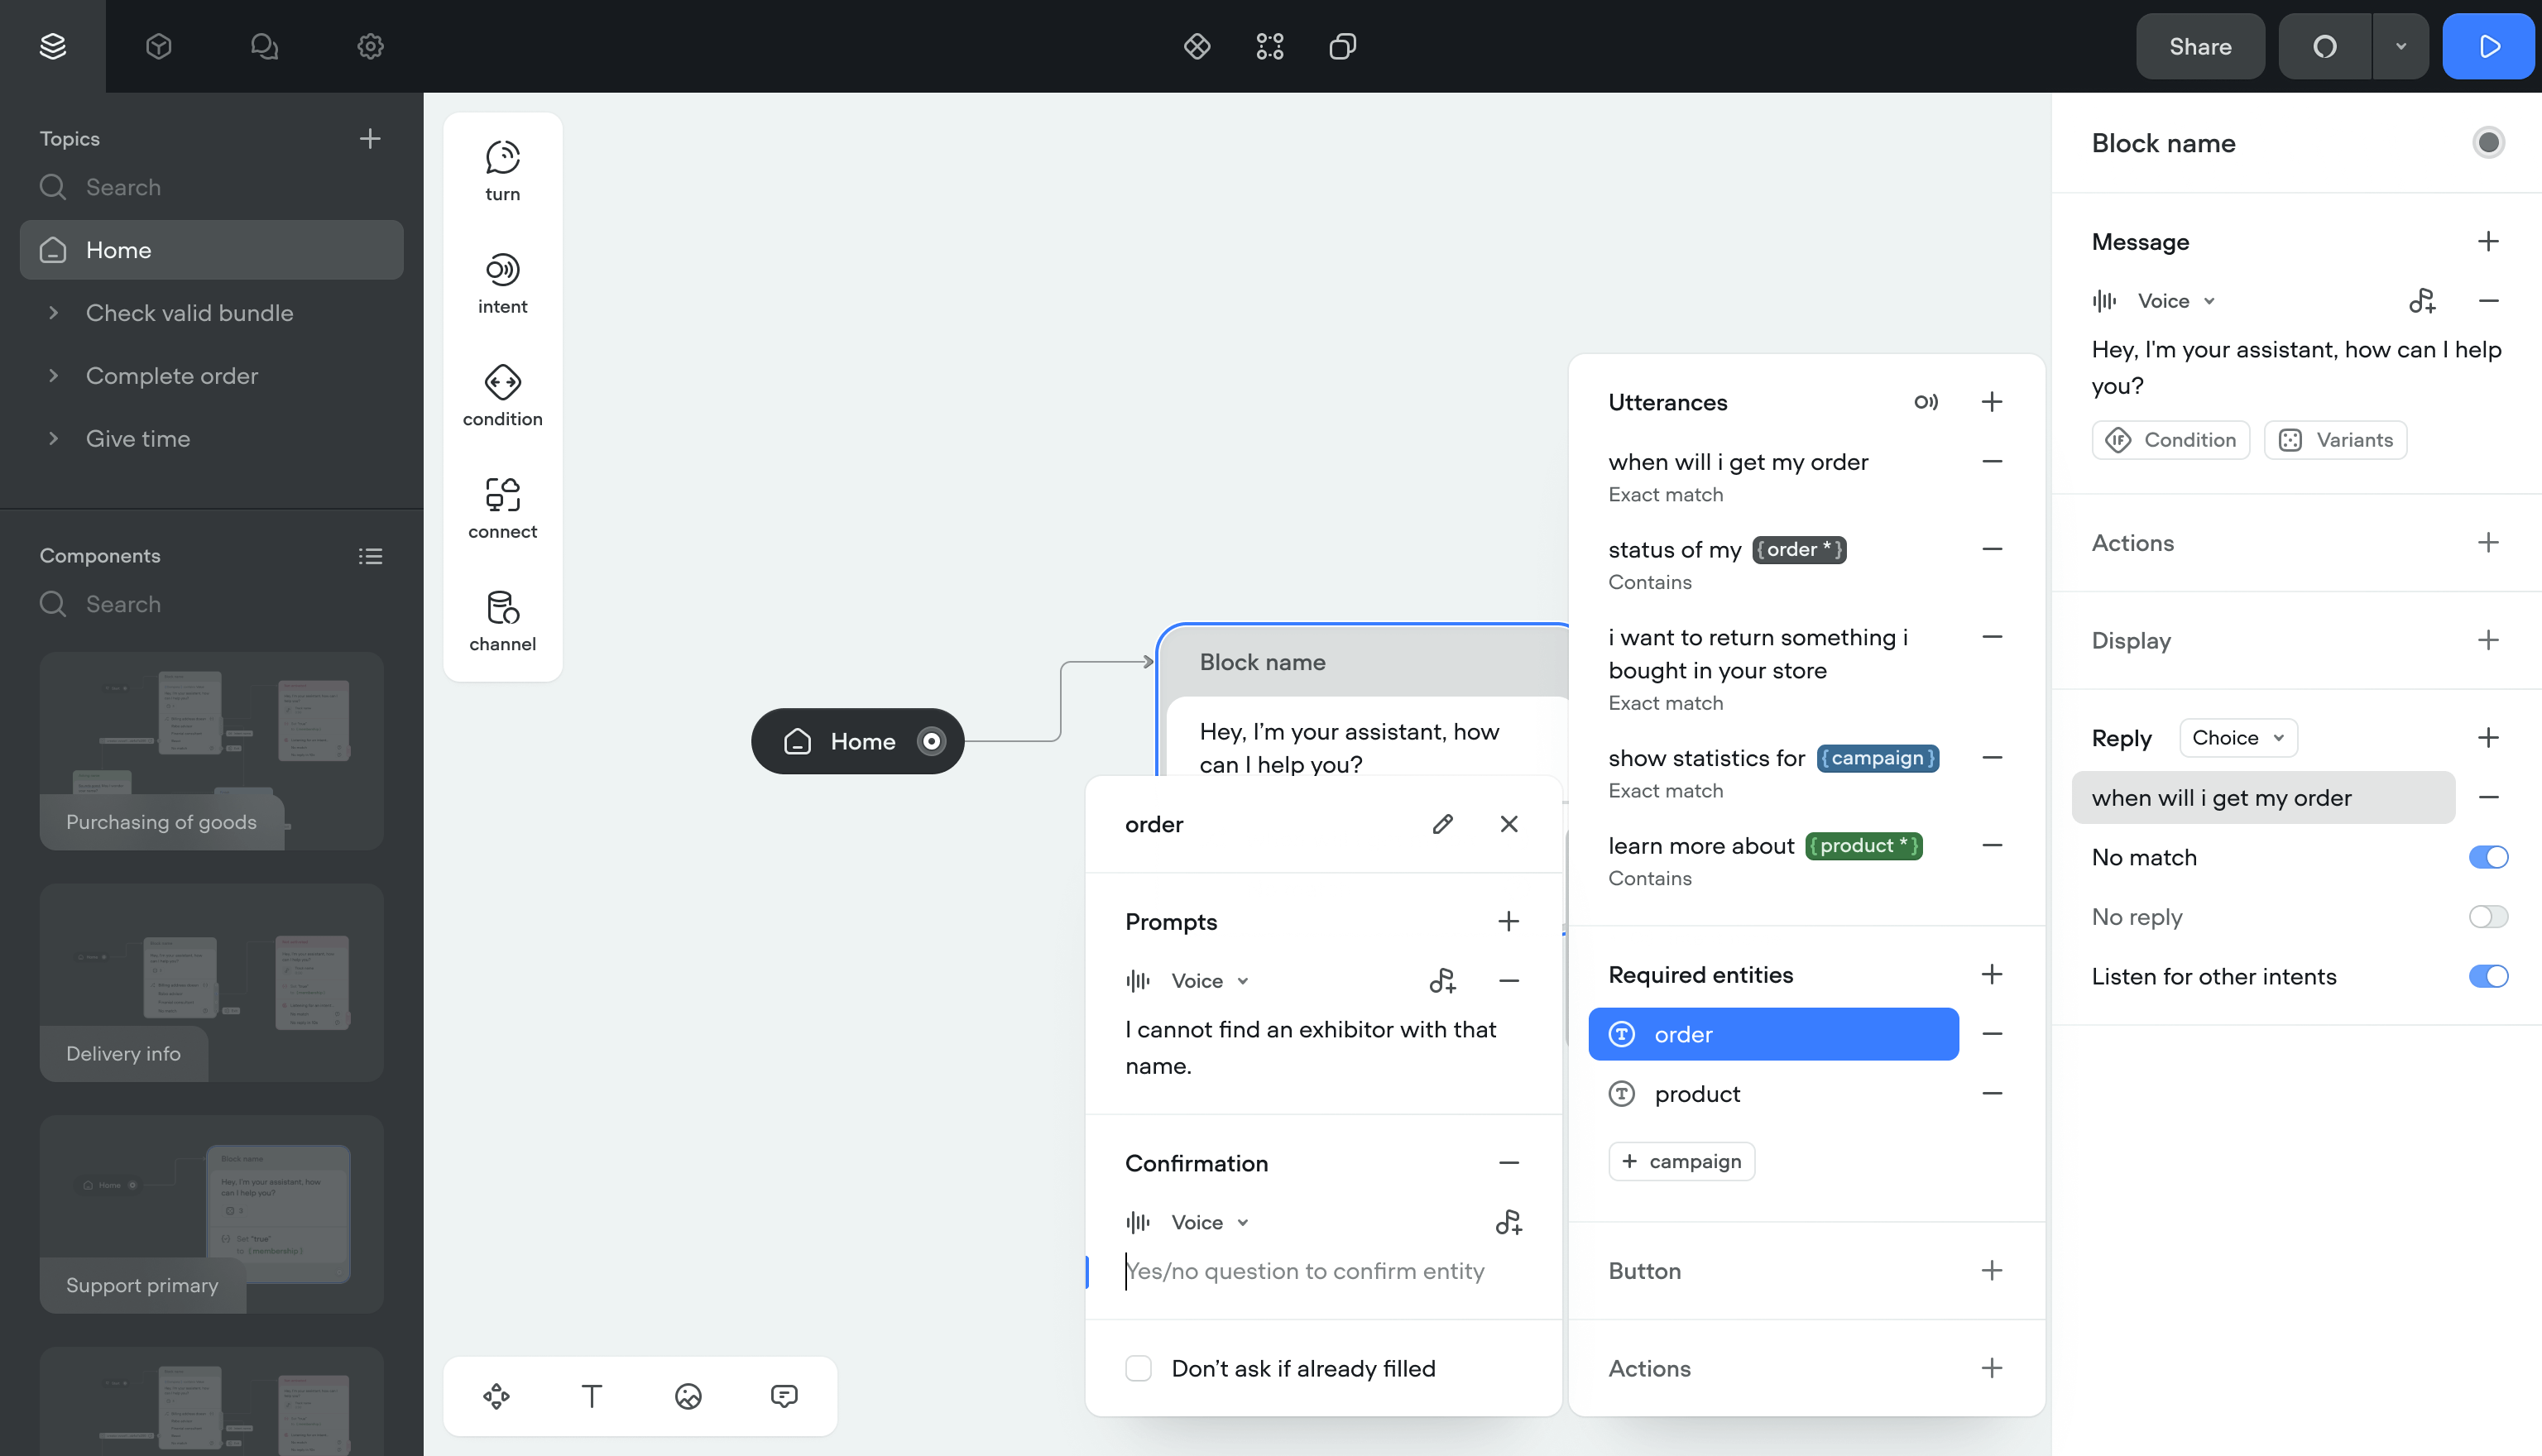The width and height of the screenshot is (2542, 1456).
Task: Open workspace Settings in the top-left bar
Action: coord(369,46)
